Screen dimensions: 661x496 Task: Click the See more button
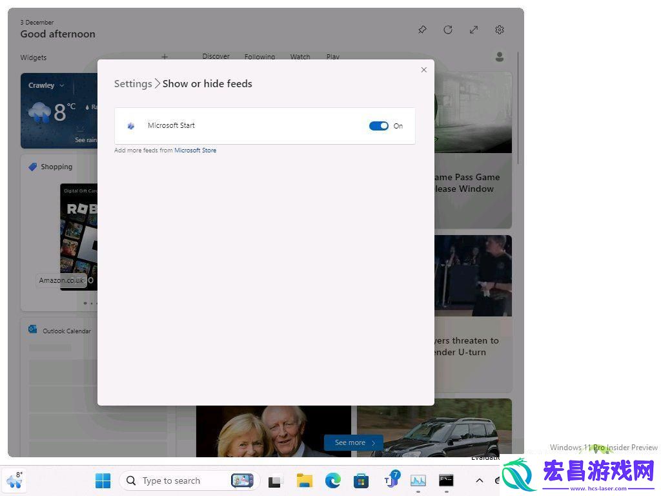pyautogui.click(x=354, y=442)
